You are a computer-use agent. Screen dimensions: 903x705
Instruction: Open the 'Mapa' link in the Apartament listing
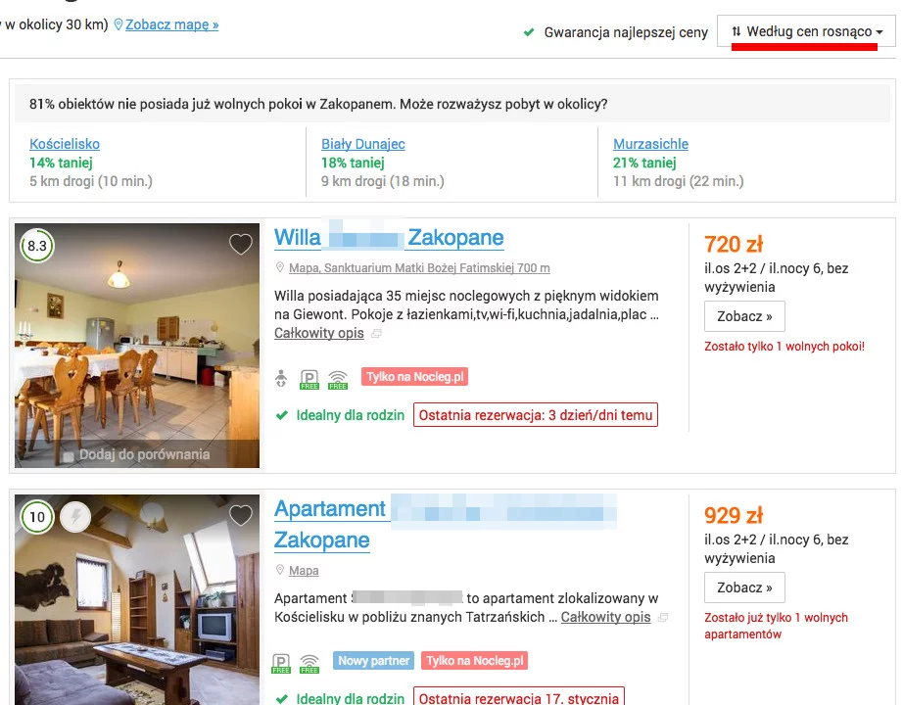click(x=304, y=570)
